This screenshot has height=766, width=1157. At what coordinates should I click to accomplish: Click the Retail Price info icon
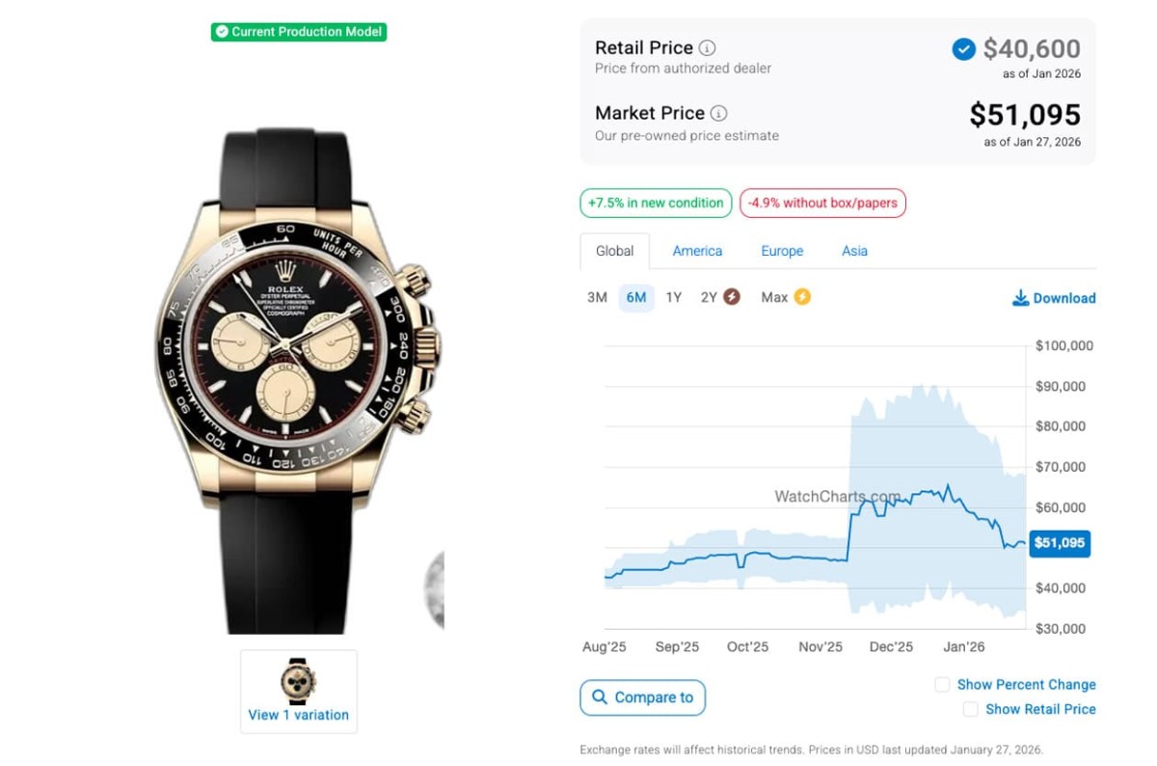point(707,48)
